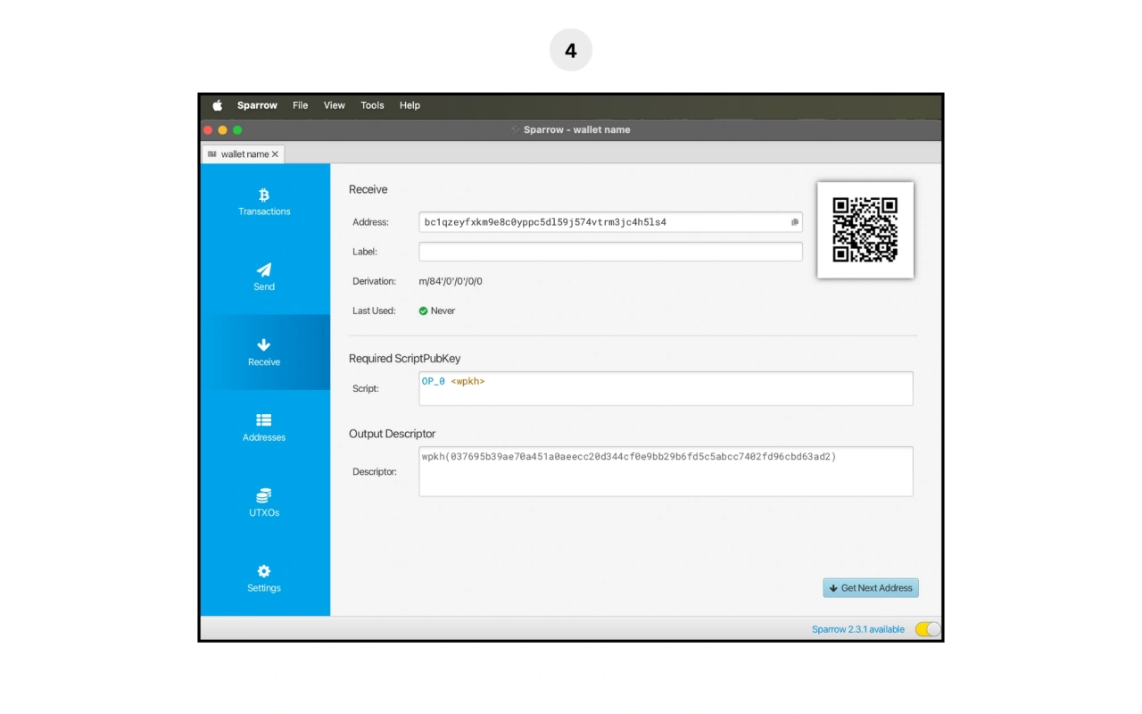The width and height of the screenshot is (1142, 714).
Task: Click the Descriptor text area
Action: (666, 471)
